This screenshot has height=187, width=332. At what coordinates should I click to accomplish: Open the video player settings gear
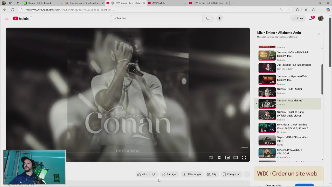(x=219, y=157)
